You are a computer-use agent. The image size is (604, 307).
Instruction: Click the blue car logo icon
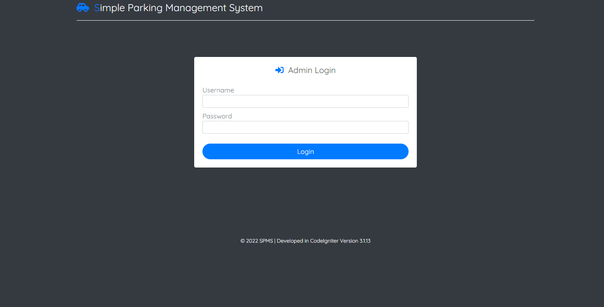(x=83, y=7)
